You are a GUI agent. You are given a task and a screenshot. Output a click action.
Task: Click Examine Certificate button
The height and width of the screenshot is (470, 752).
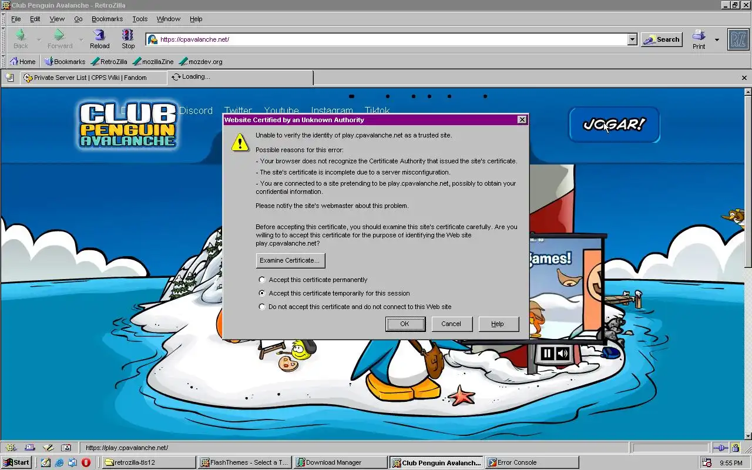pos(290,260)
